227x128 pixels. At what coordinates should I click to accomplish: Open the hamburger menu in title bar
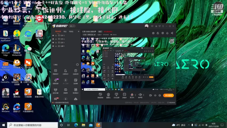tap(163, 26)
